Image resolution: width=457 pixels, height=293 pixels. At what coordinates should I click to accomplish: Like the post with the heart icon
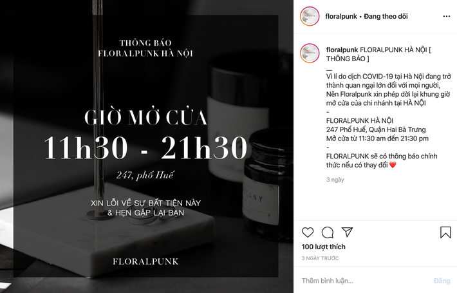[308, 232]
